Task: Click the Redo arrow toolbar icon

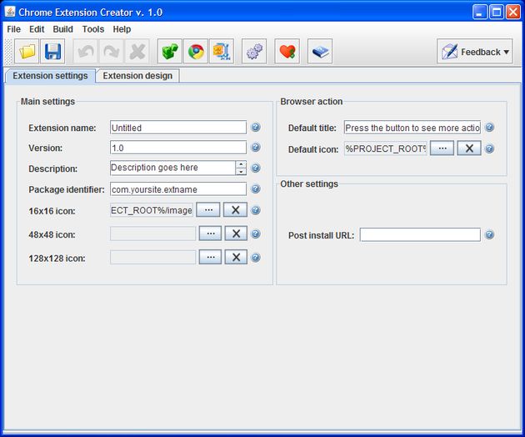Action: pyautogui.click(x=112, y=51)
